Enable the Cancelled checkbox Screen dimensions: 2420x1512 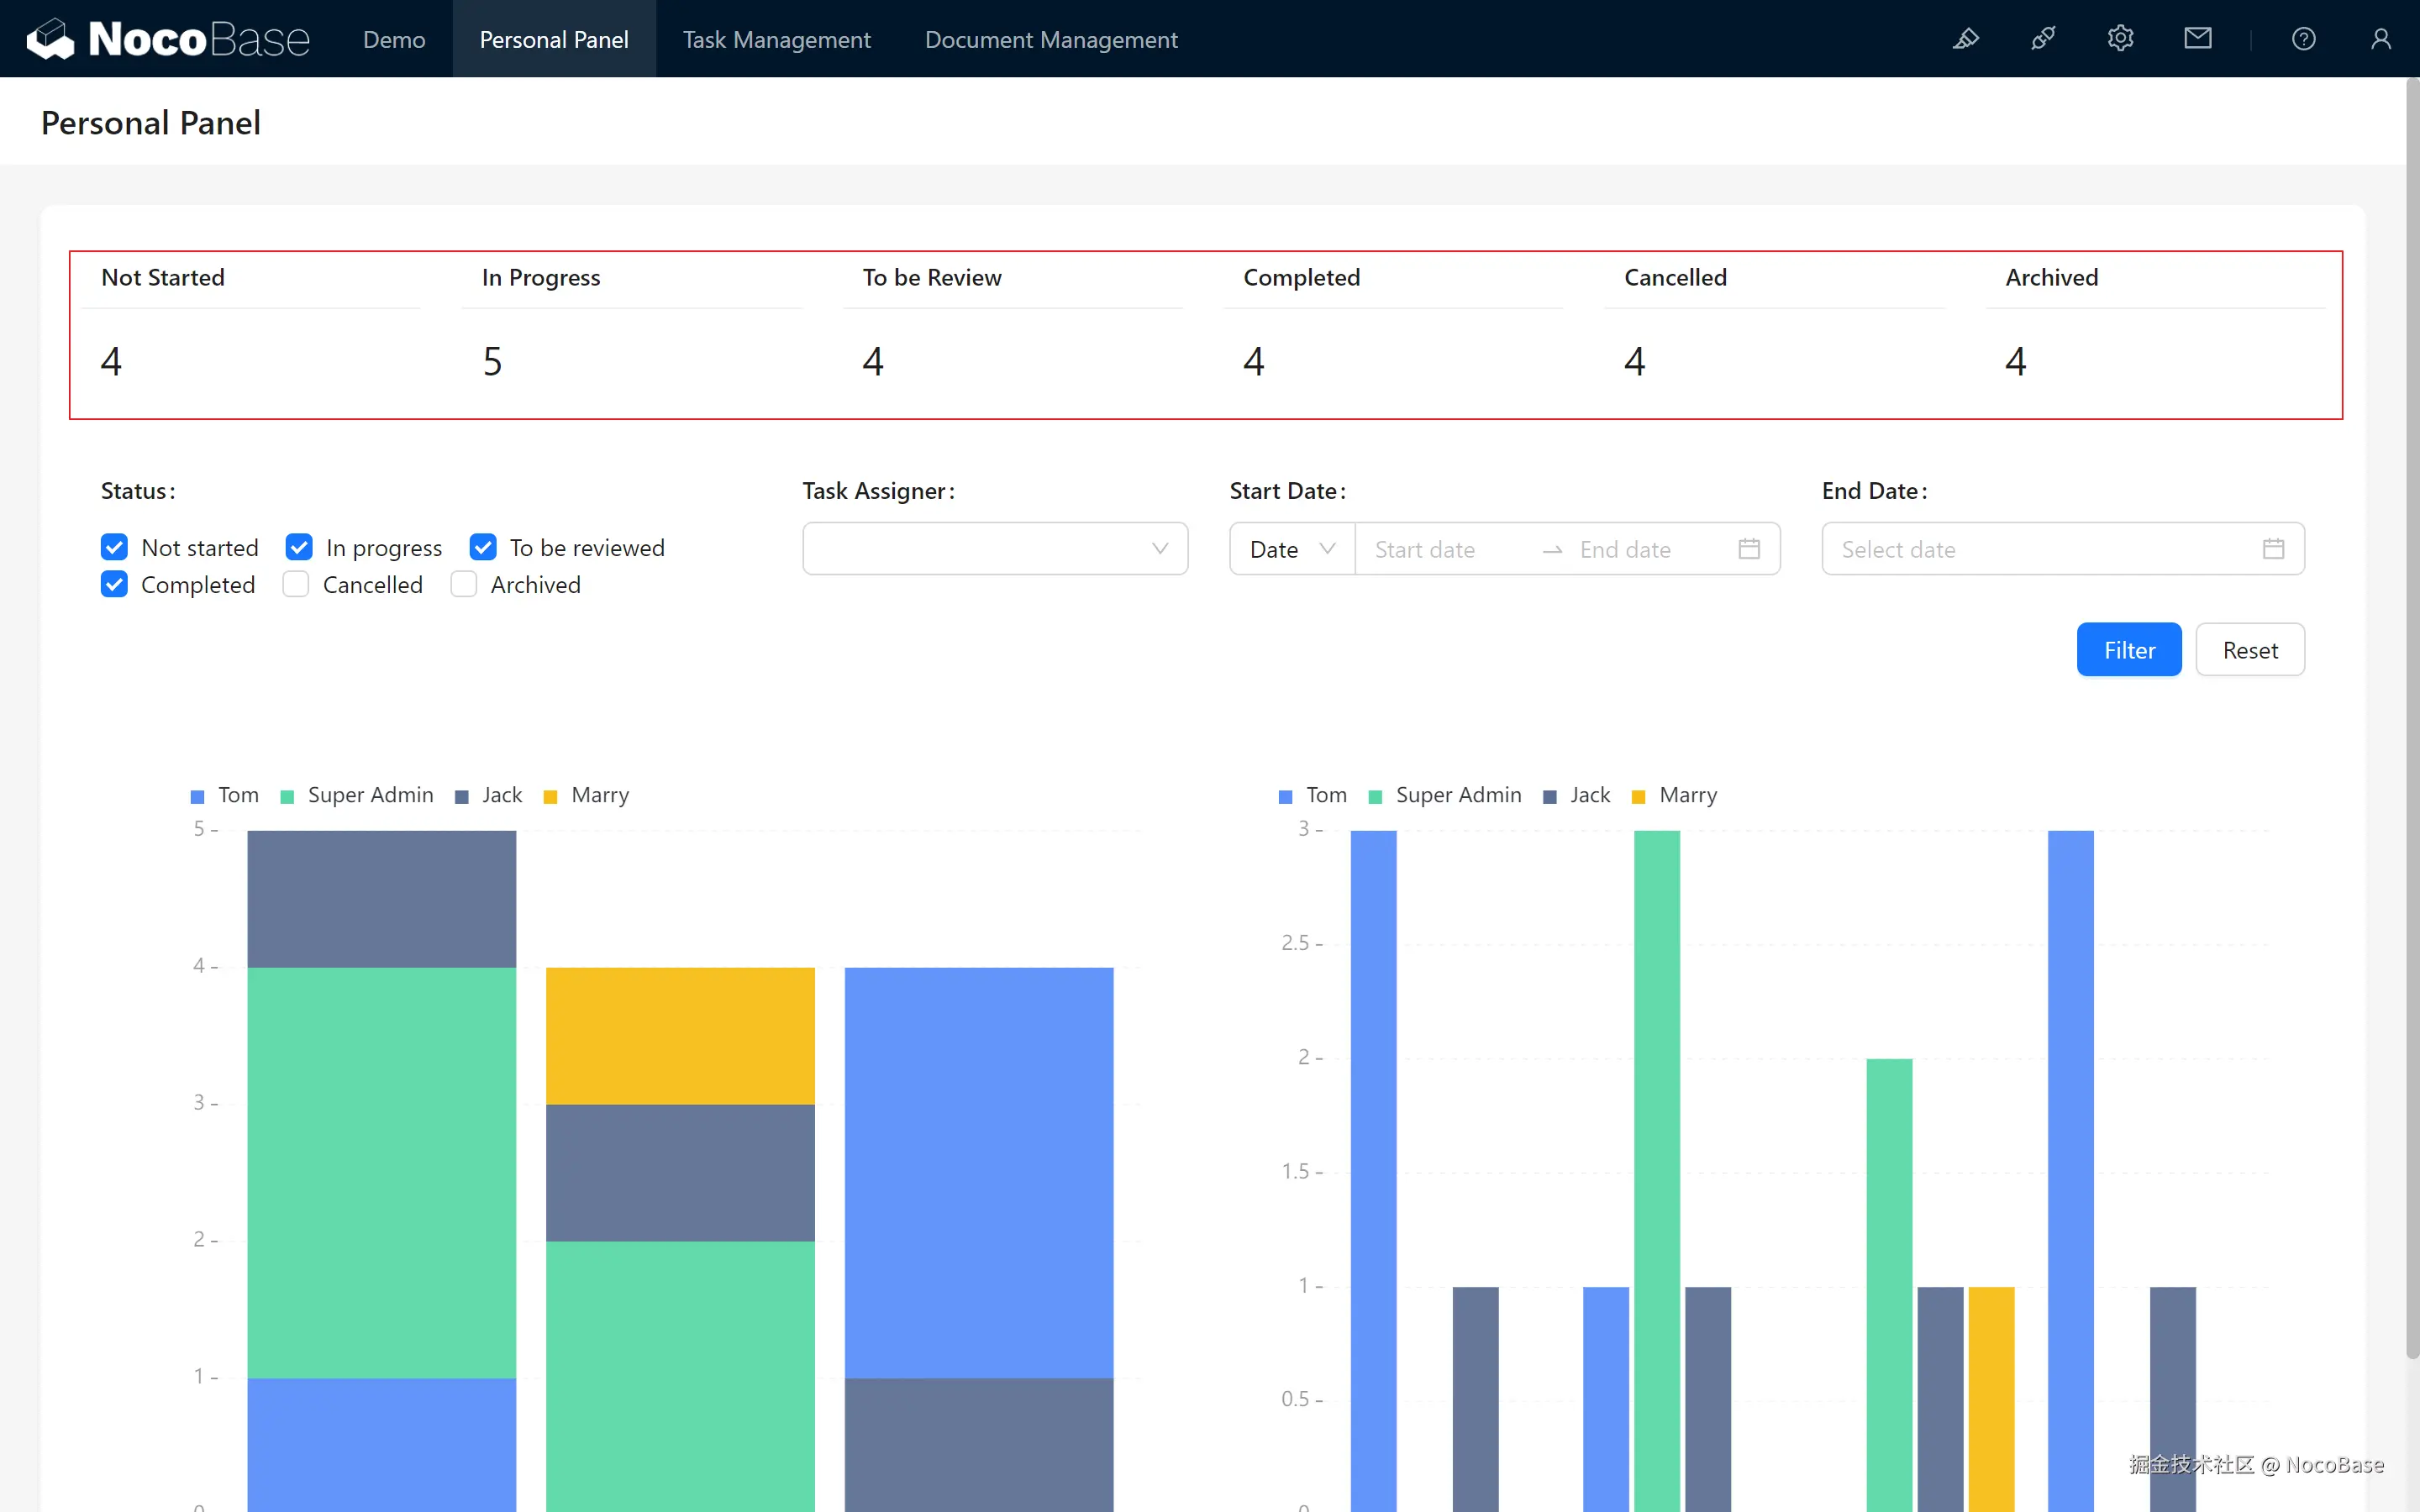coord(296,584)
